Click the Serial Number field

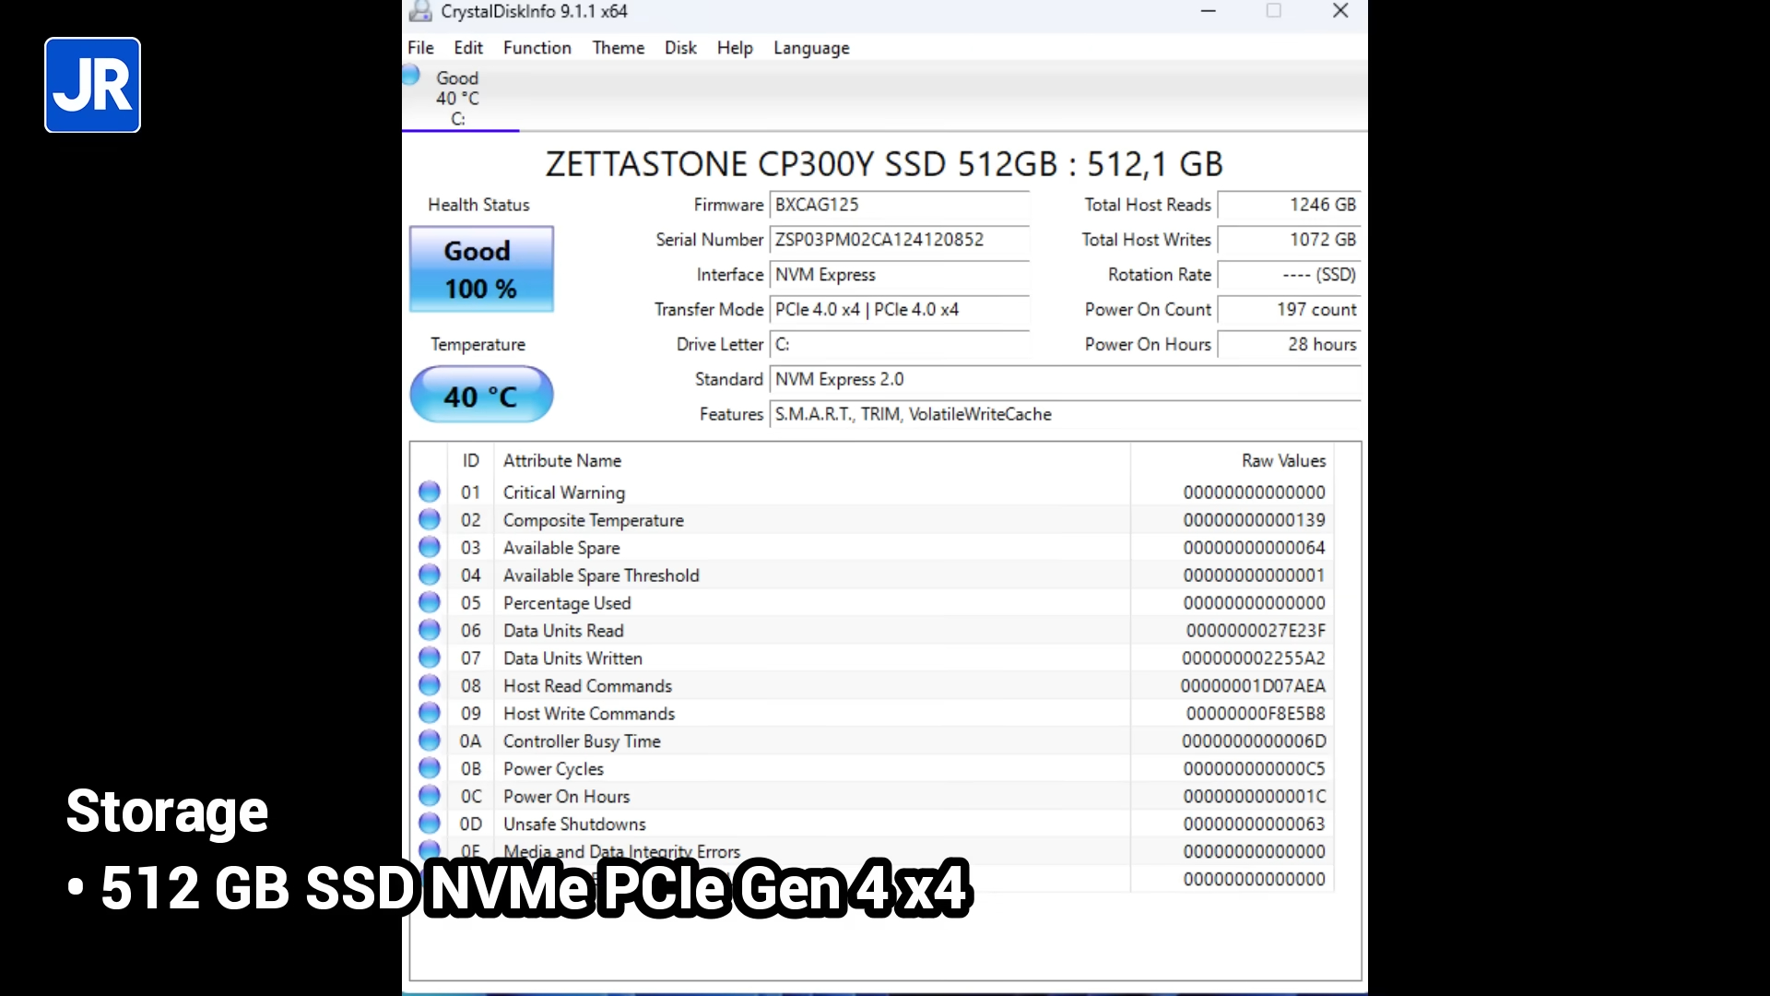899,240
